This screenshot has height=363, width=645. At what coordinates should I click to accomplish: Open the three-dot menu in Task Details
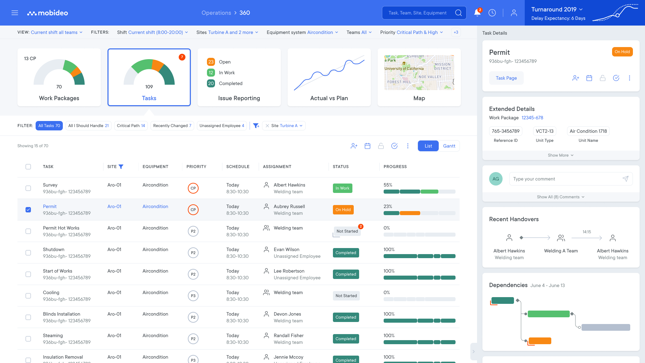tap(630, 78)
